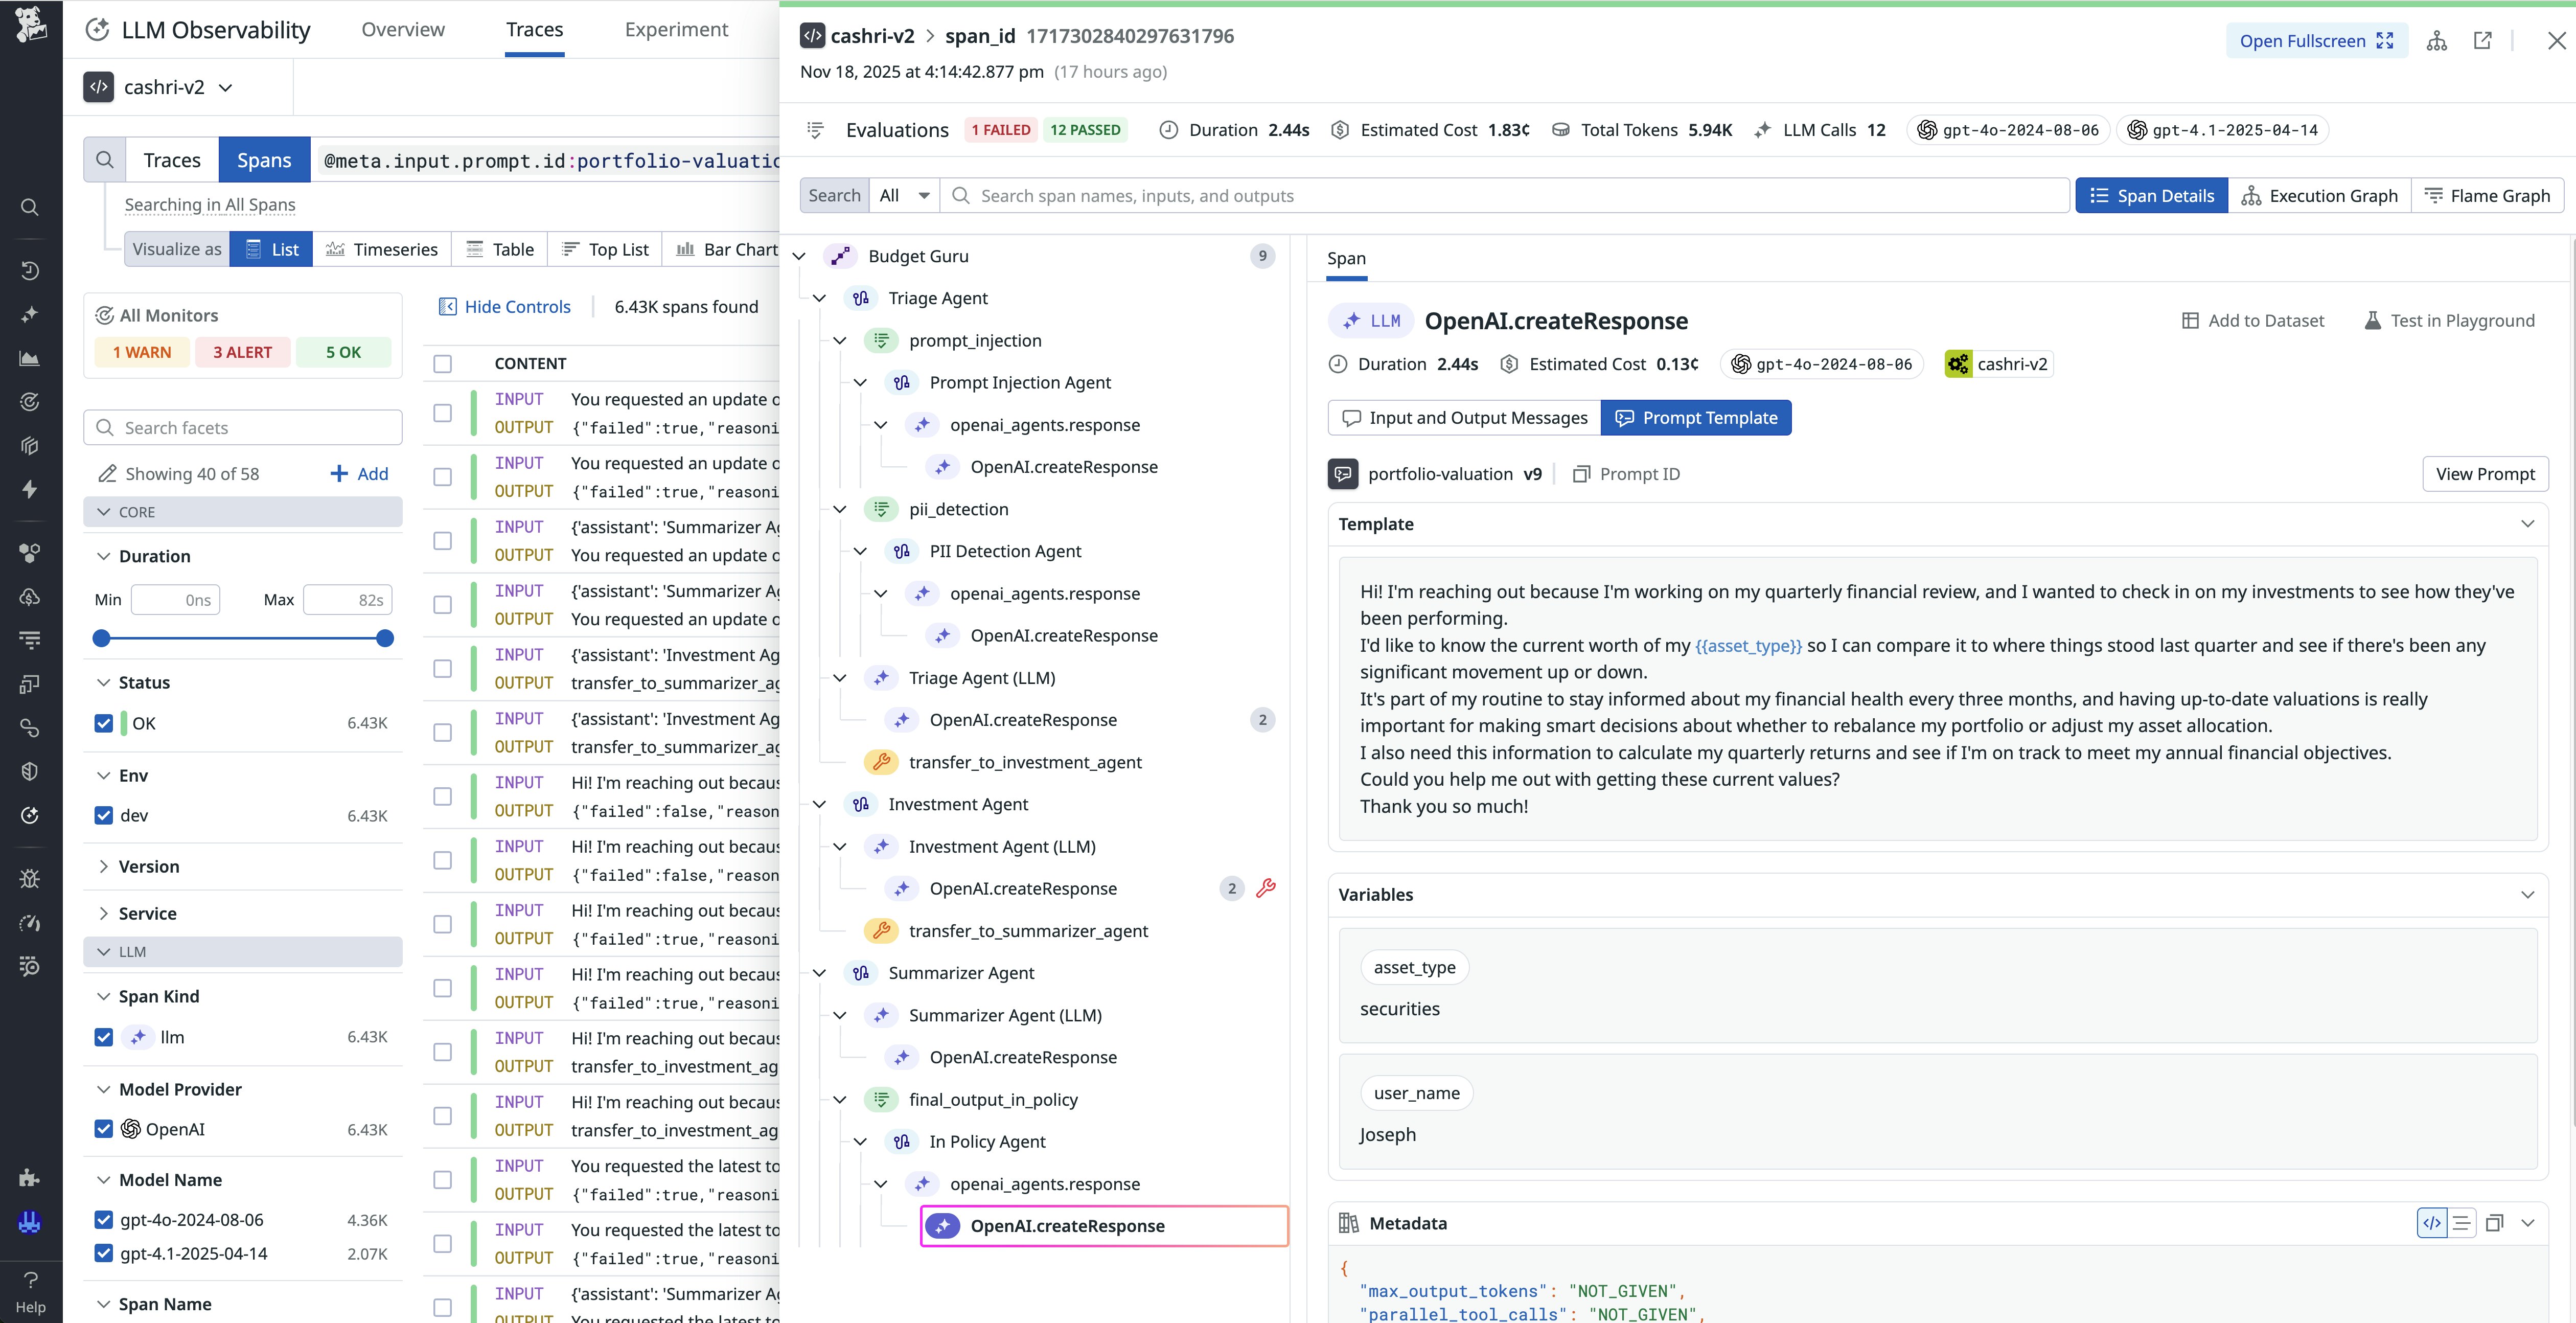
Task: Click the span search input field
Action: 1500,195
